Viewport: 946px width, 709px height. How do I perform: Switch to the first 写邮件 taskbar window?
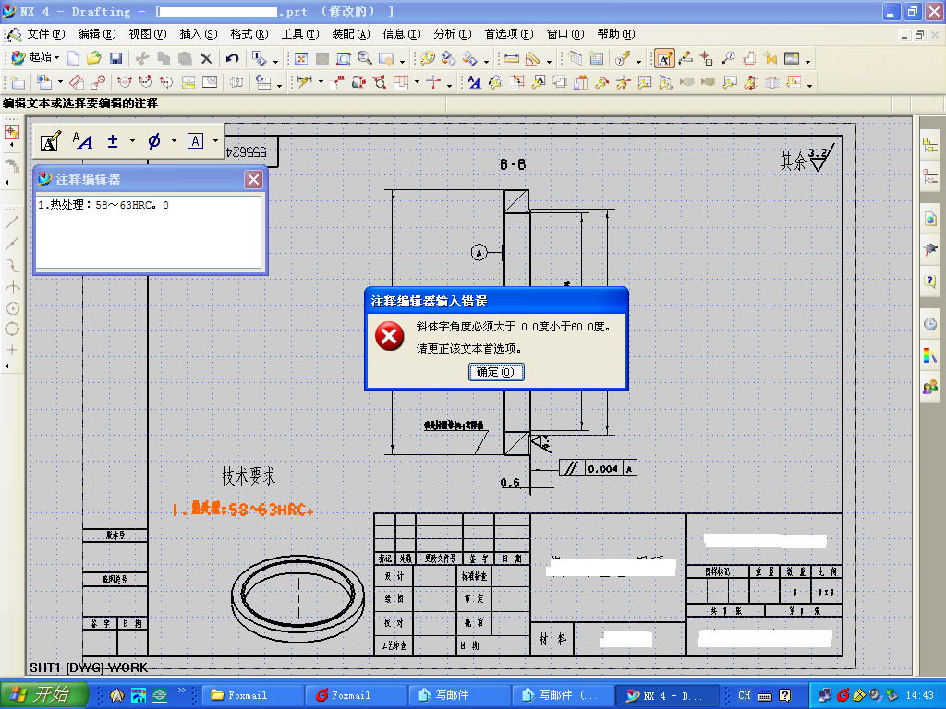[458, 695]
